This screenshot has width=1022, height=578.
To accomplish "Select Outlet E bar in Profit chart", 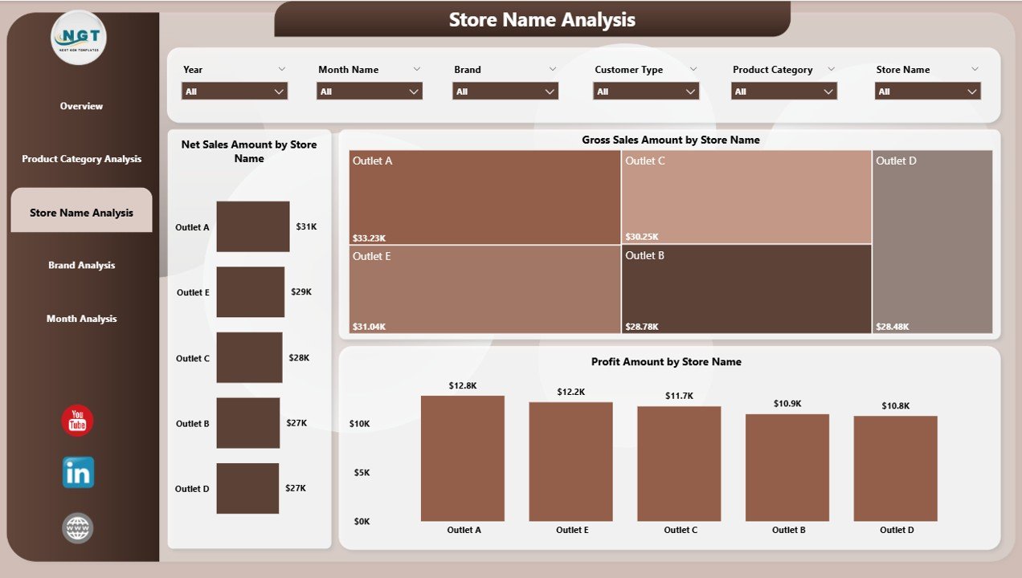I will coord(570,461).
